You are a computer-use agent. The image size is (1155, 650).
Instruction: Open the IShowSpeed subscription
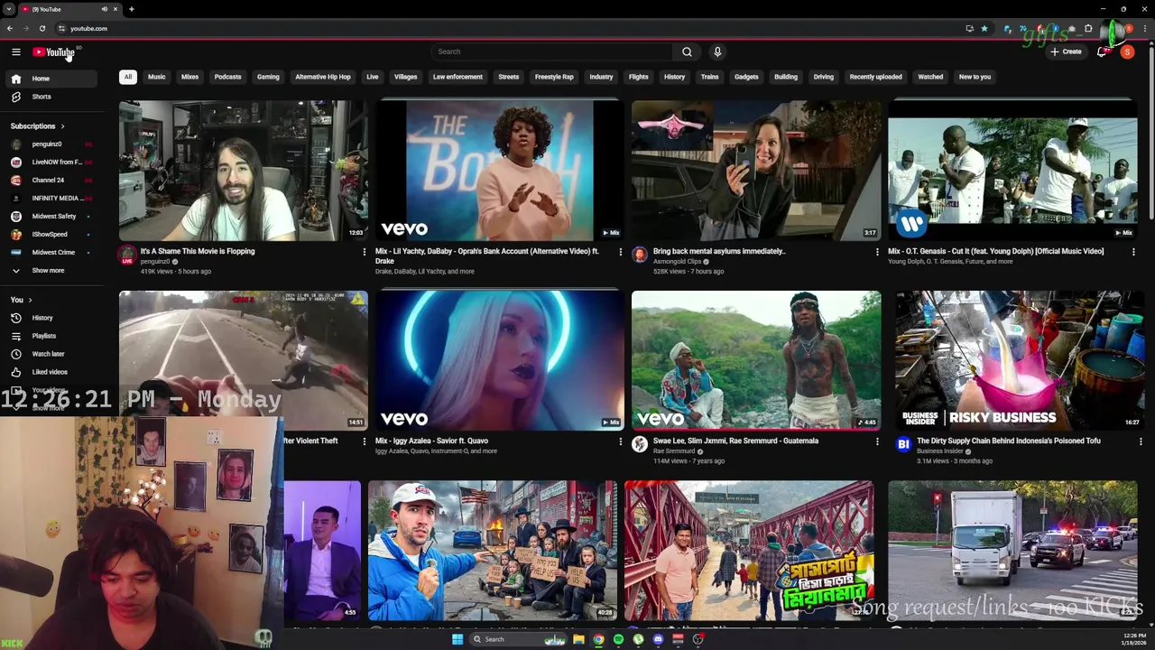coord(50,235)
